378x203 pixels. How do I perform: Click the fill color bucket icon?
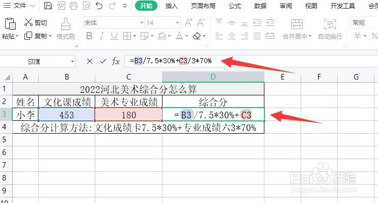point(162,36)
